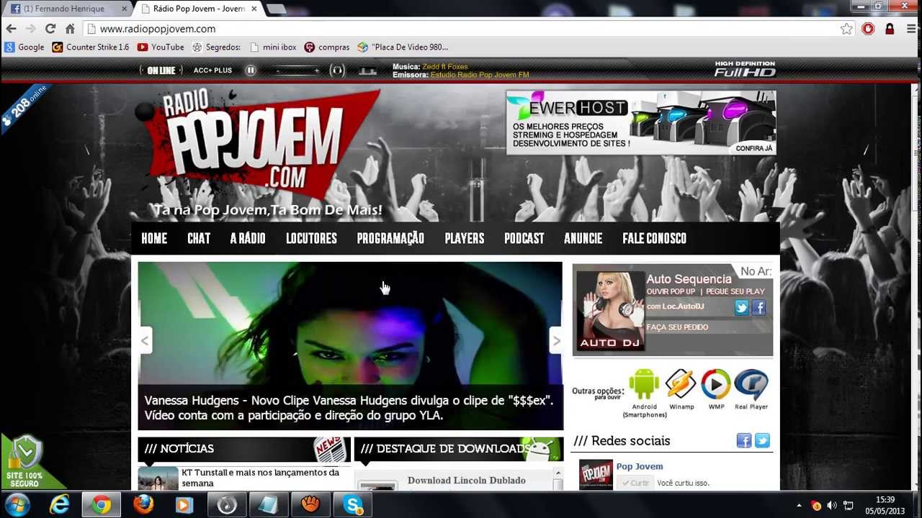Pause the radio stream in the top player
Image resolution: width=922 pixels, height=518 pixels.
[251, 70]
